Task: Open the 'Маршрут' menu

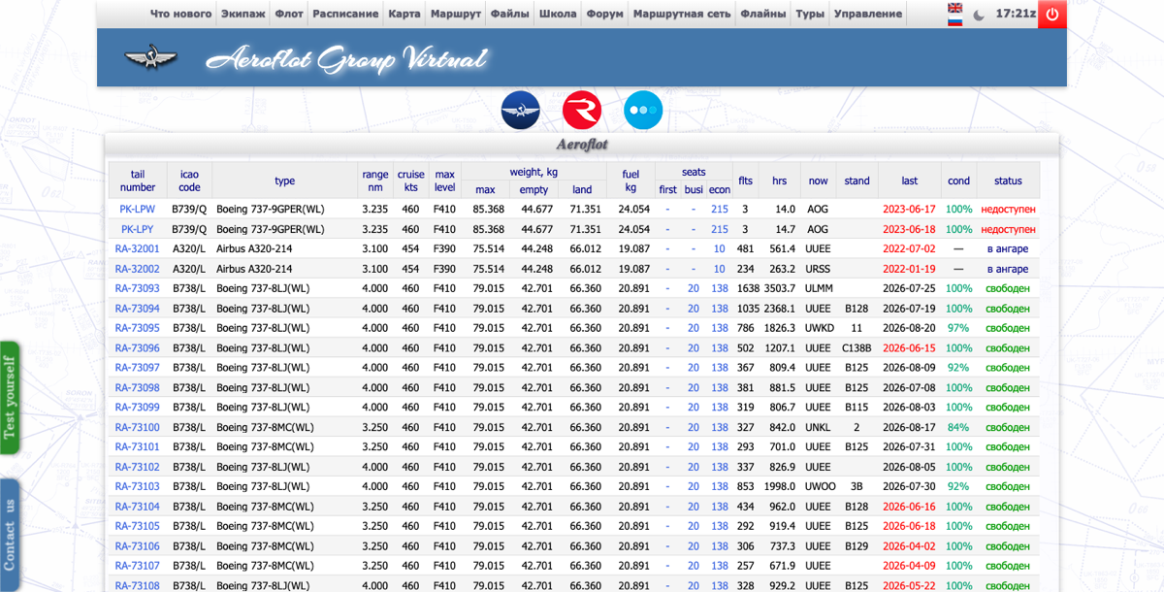Action: point(455,14)
